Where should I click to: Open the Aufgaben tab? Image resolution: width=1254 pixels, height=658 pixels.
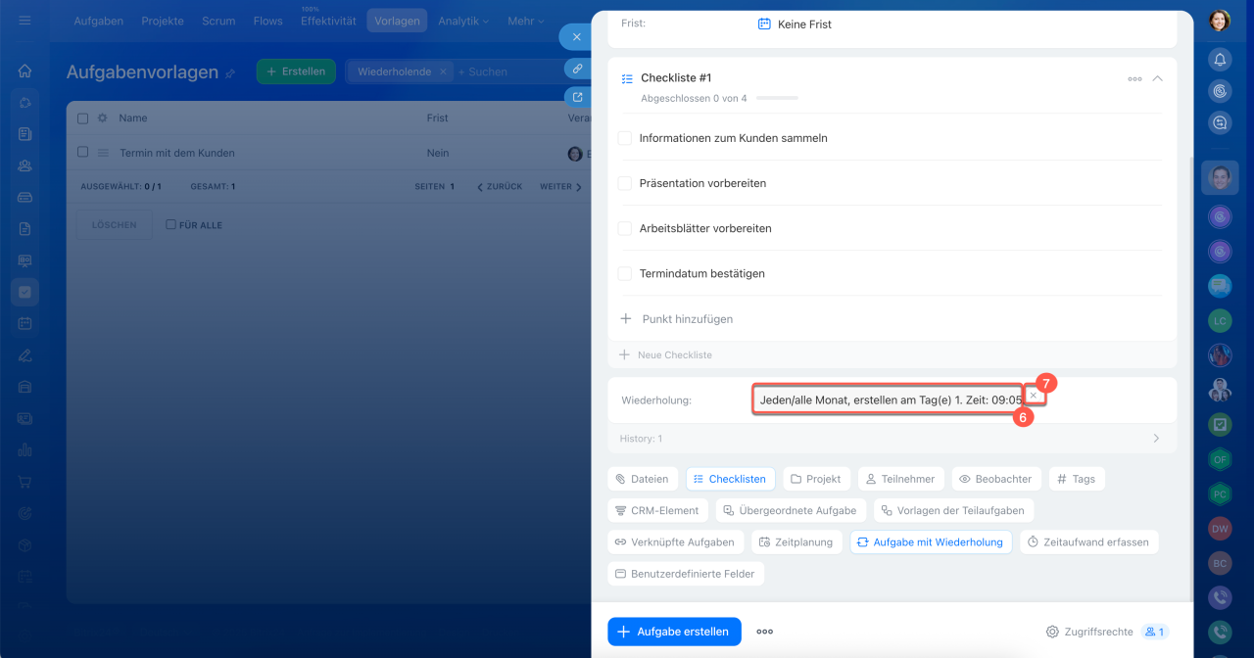coord(99,21)
